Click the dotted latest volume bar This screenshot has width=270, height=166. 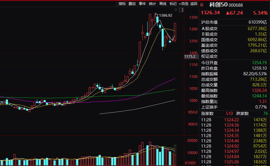(x=175, y=155)
